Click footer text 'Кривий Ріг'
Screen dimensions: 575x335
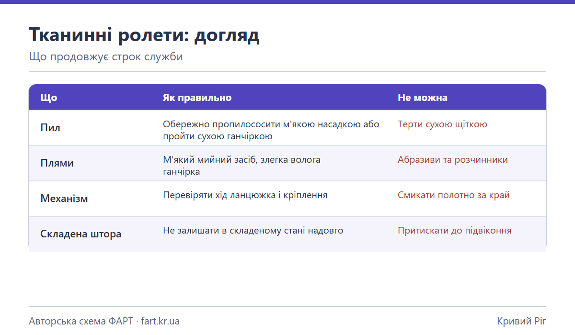pyautogui.click(x=522, y=321)
